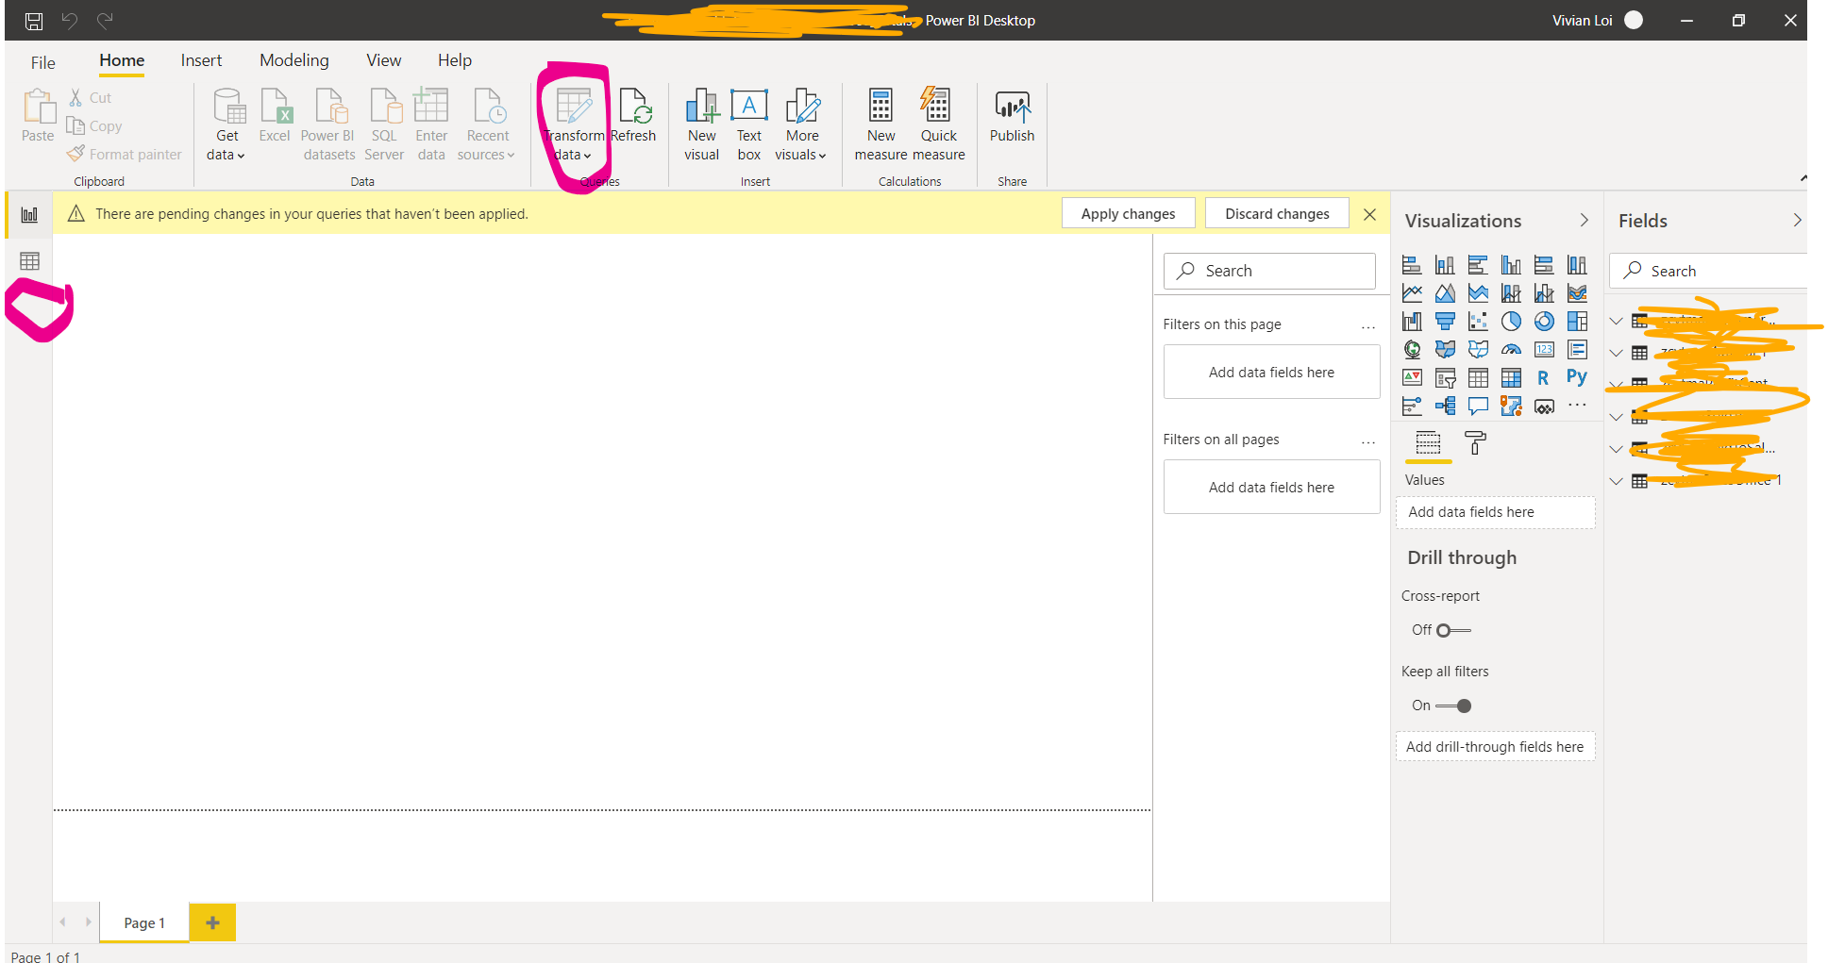
Task: Open Filters on this page options
Action: point(1367,326)
